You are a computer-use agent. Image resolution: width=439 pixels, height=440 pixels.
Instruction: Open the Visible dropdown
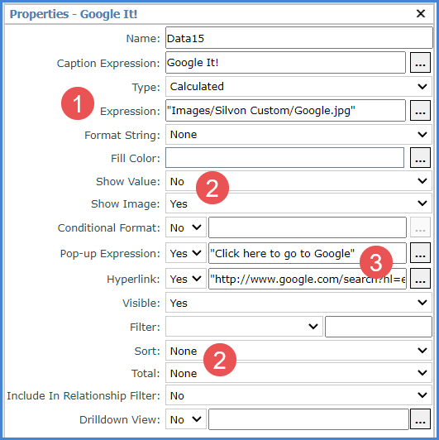[298, 303]
